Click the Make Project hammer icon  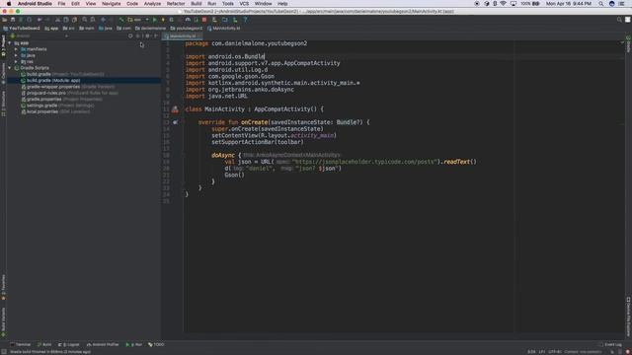point(121,20)
